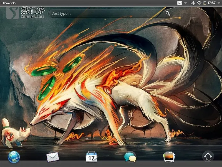The height and width of the screenshot is (167, 222).
Task: Open the email notification icon in status bar
Action: [x=180, y=3]
